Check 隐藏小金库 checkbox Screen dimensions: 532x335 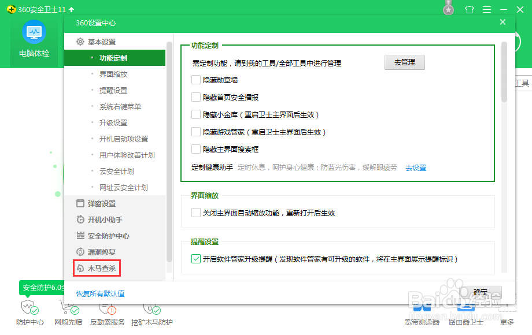pyautogui.click(x=196, y=114)
